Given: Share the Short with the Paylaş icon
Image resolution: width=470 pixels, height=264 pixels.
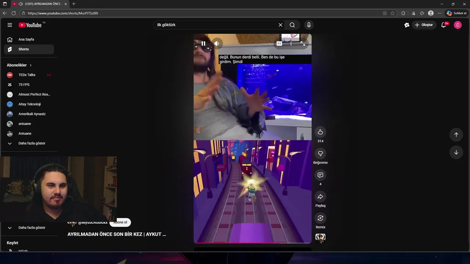Looking at the screenshot, I should click(320, 197).
